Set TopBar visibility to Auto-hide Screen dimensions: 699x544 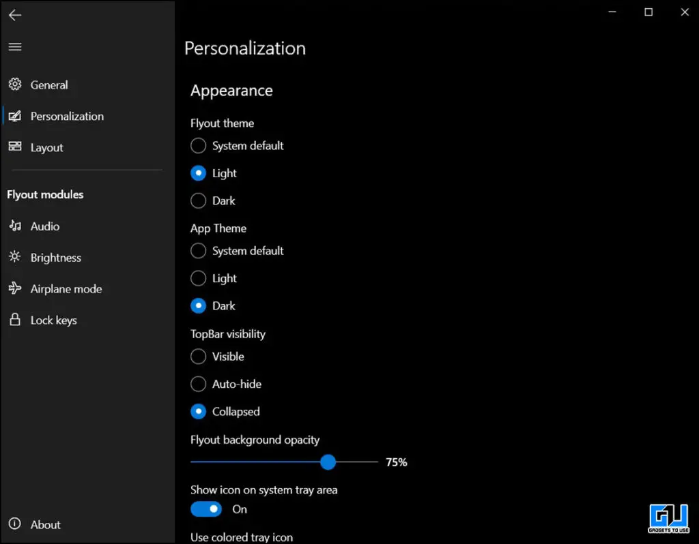(x=199, y=384)
